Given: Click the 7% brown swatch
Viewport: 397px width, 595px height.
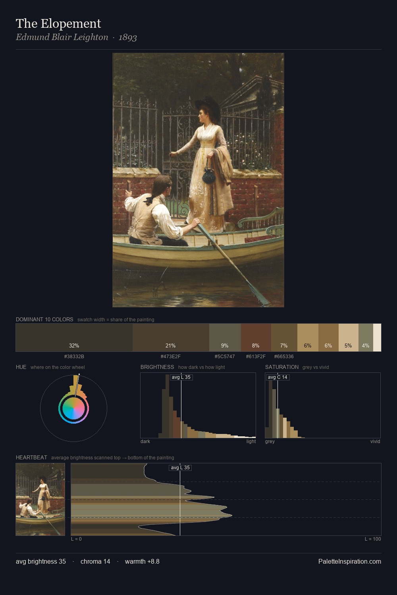Looking at the screenshot, I should click(284, 338).
